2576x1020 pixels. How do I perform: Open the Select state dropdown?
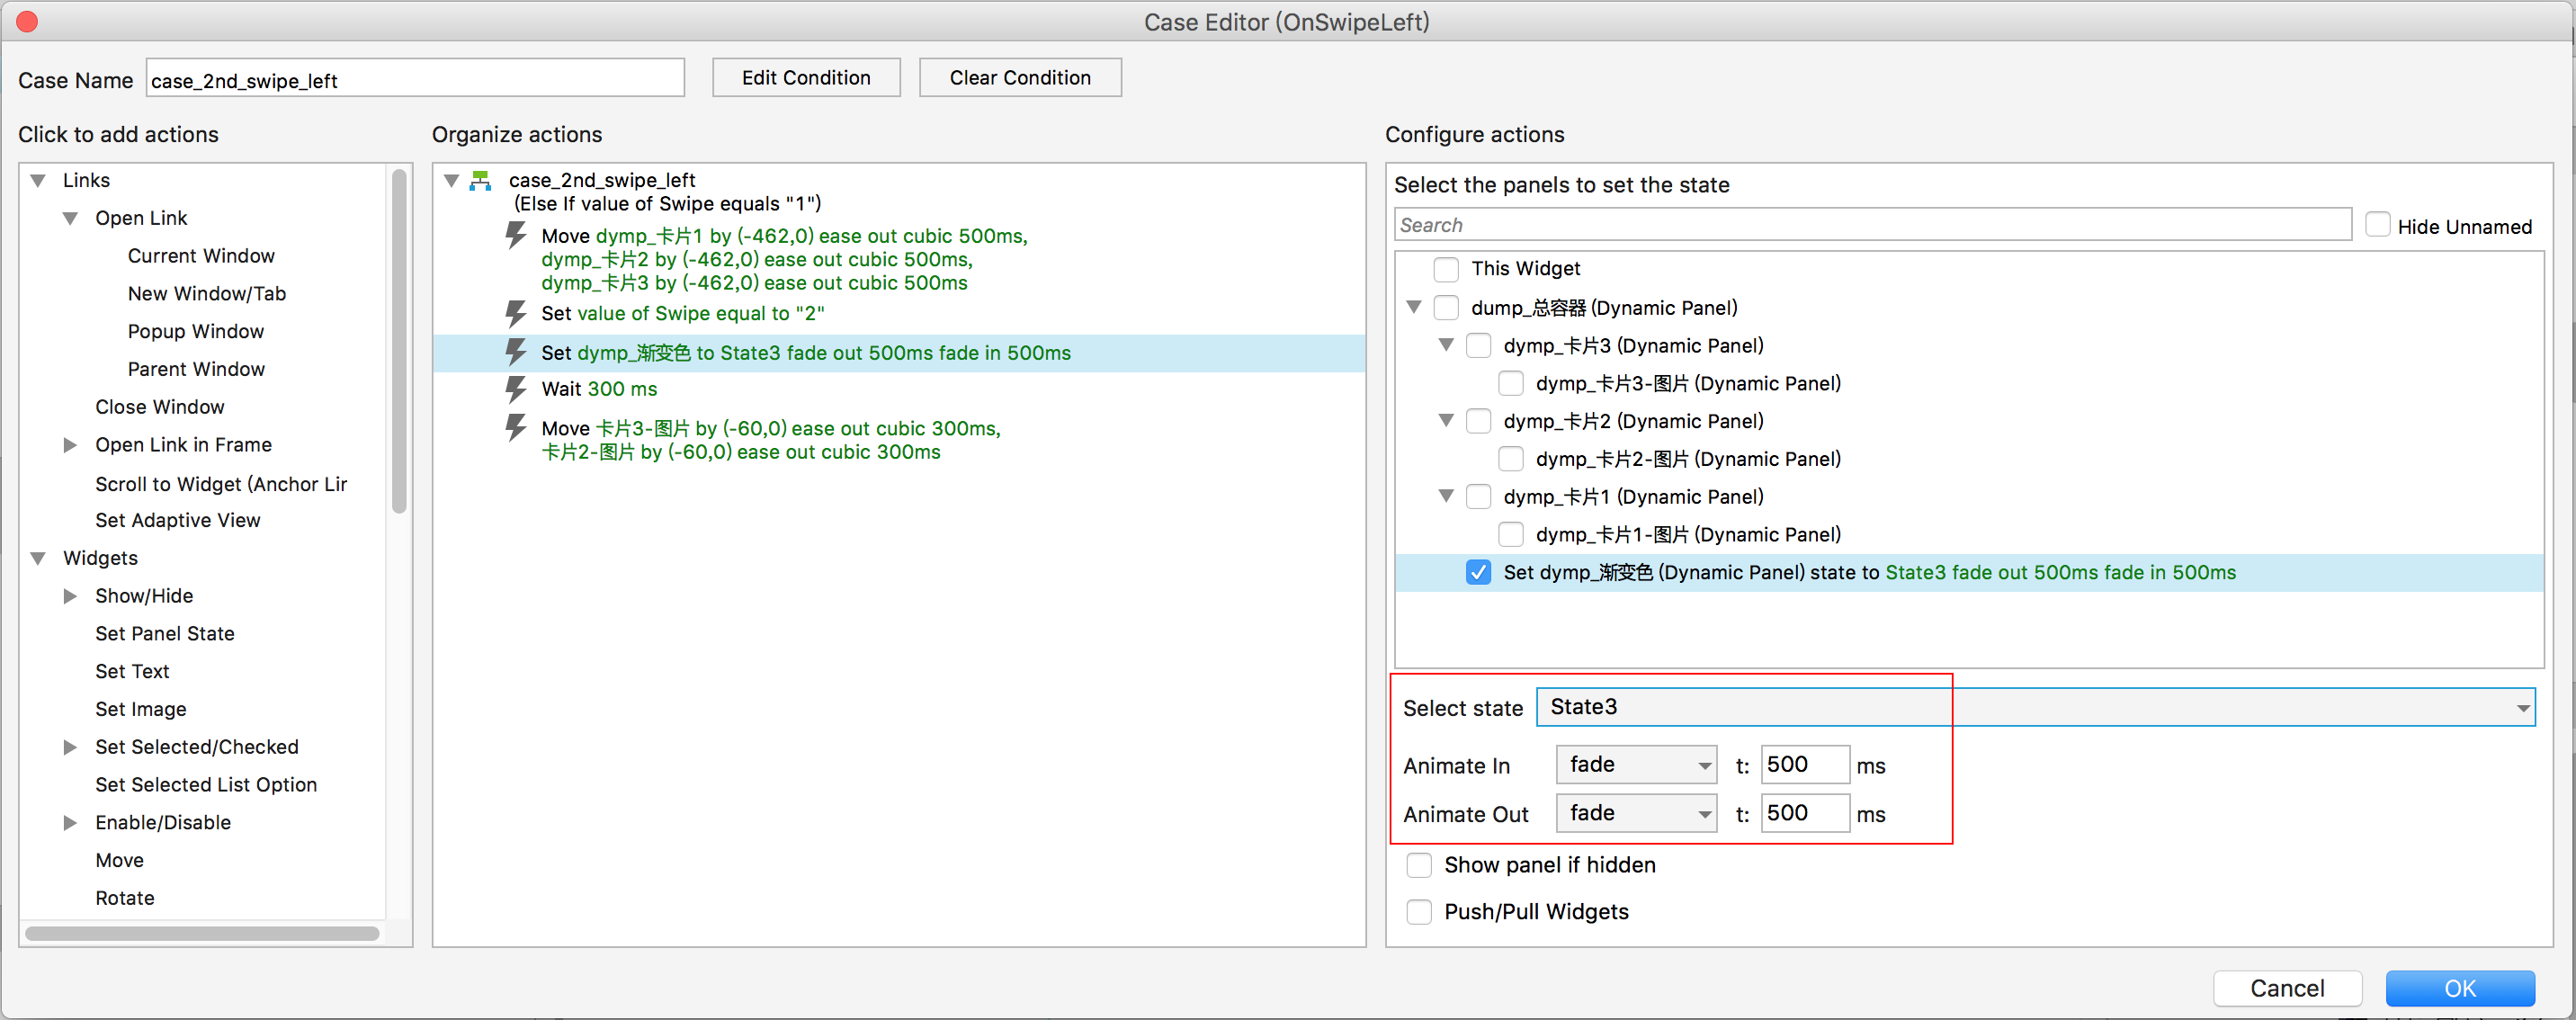tap(2034, 708)
